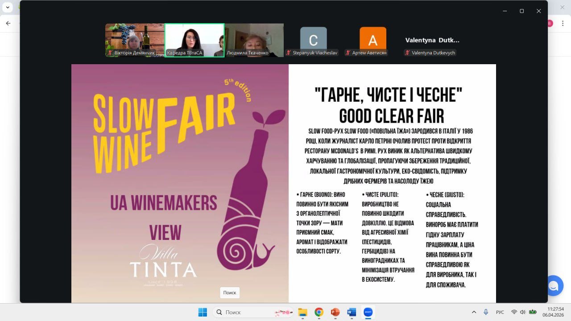Open PowerPoint from the taskbar
The image size is (571, 321).
[x=335, y=312]
